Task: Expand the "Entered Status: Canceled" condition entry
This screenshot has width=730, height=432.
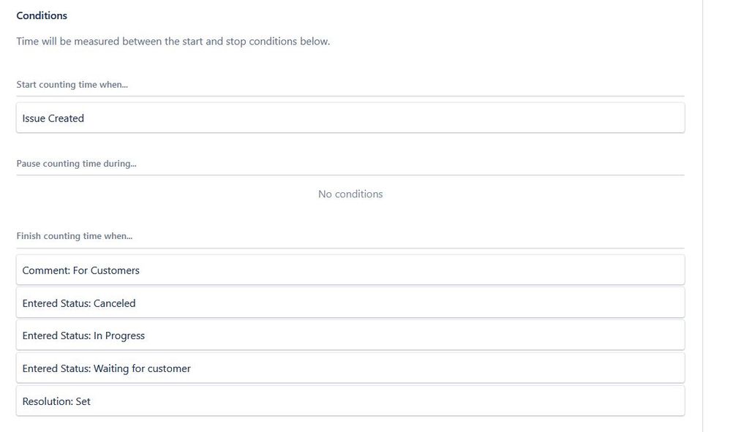Action: tap(350, 302)
